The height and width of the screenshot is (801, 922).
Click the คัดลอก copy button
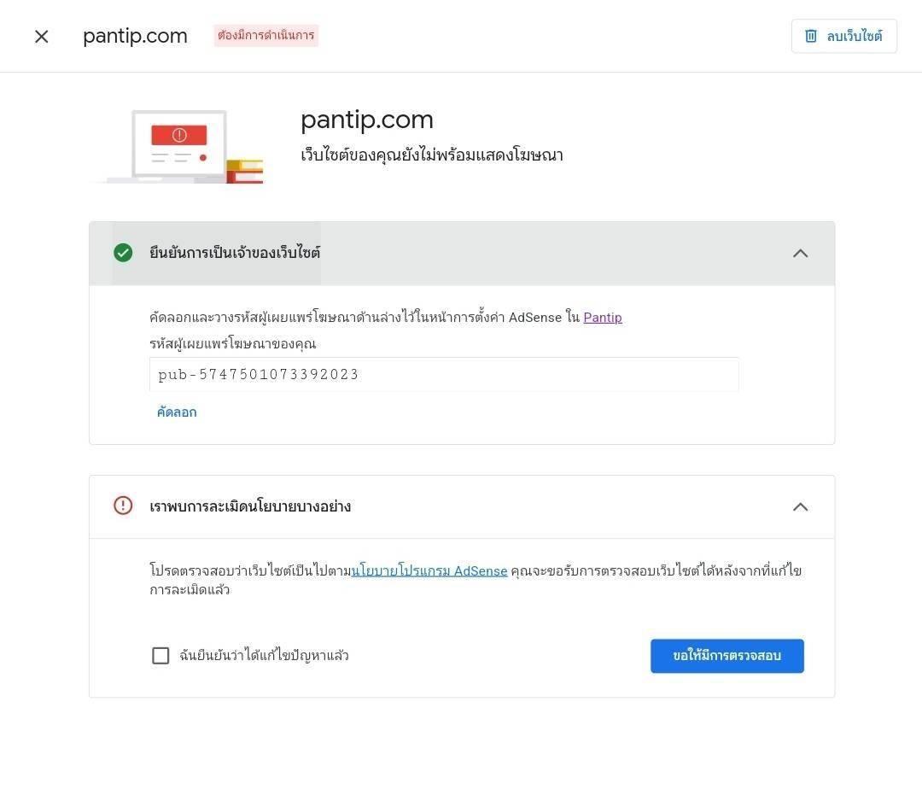177,412
